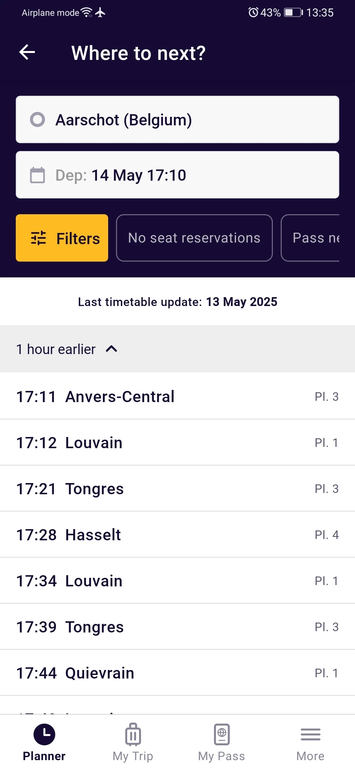This screenshot has height=770, width=355.
Task: Toggle No seat reservations filter chip
Action: click(x=194, y=238)
